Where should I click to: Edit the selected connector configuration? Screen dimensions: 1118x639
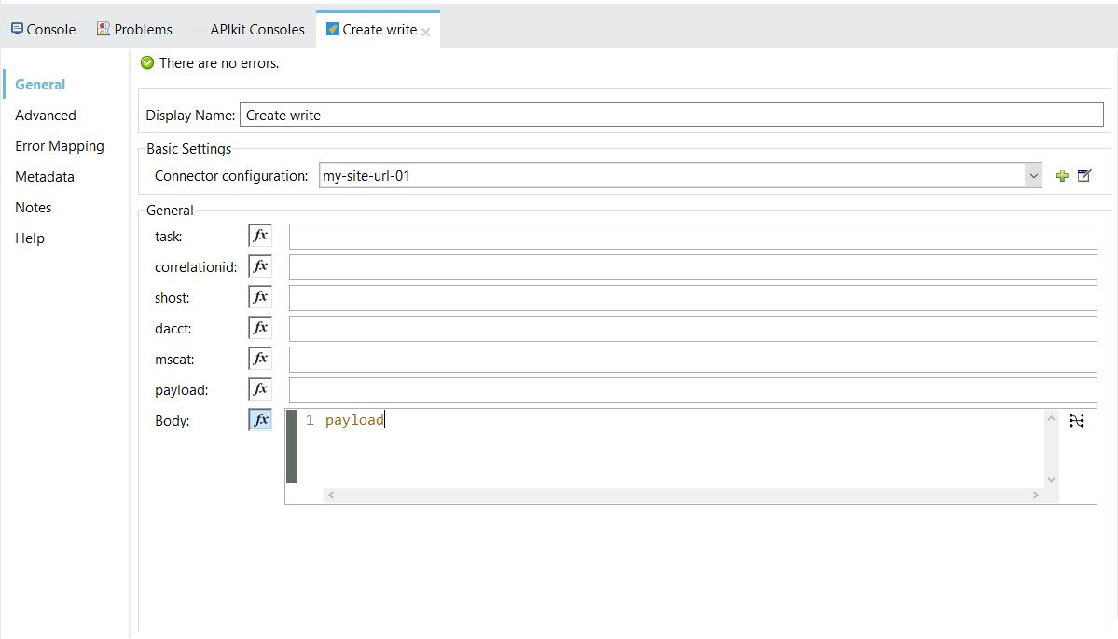pyautogui.click(x=1084, y=175)
